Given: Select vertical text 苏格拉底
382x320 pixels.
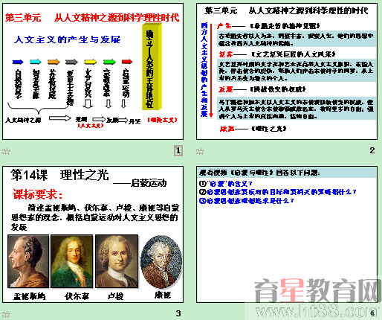Looking at the screenshot, I should (x=52, y=84).
